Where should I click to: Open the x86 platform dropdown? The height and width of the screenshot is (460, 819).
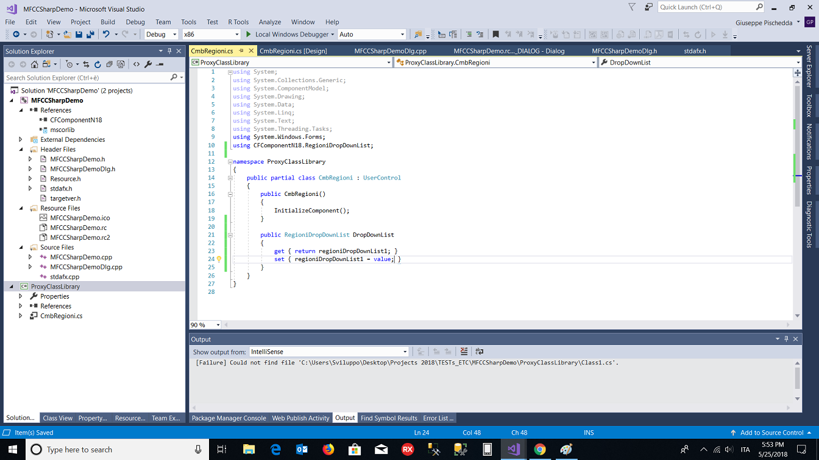(x=236, y=35)
